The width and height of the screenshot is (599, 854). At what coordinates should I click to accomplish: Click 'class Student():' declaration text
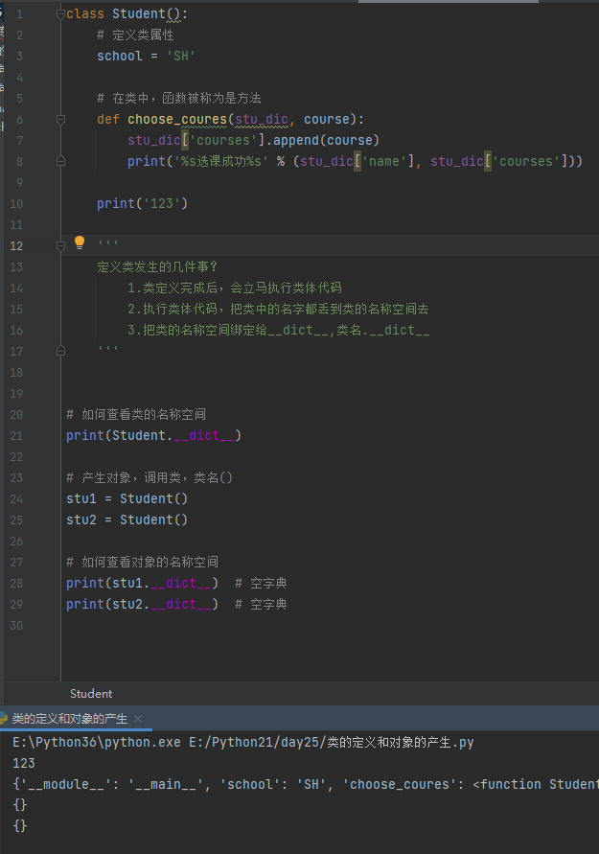click(x=127, y=14)
